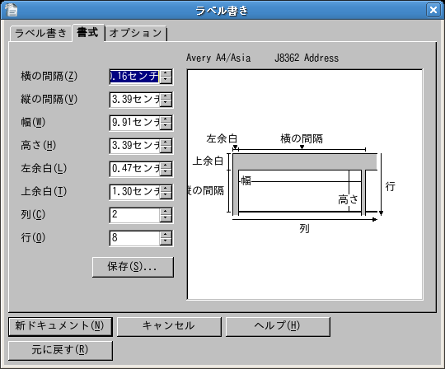
Task: Click the キャンセル button
Action: [169, 327]
